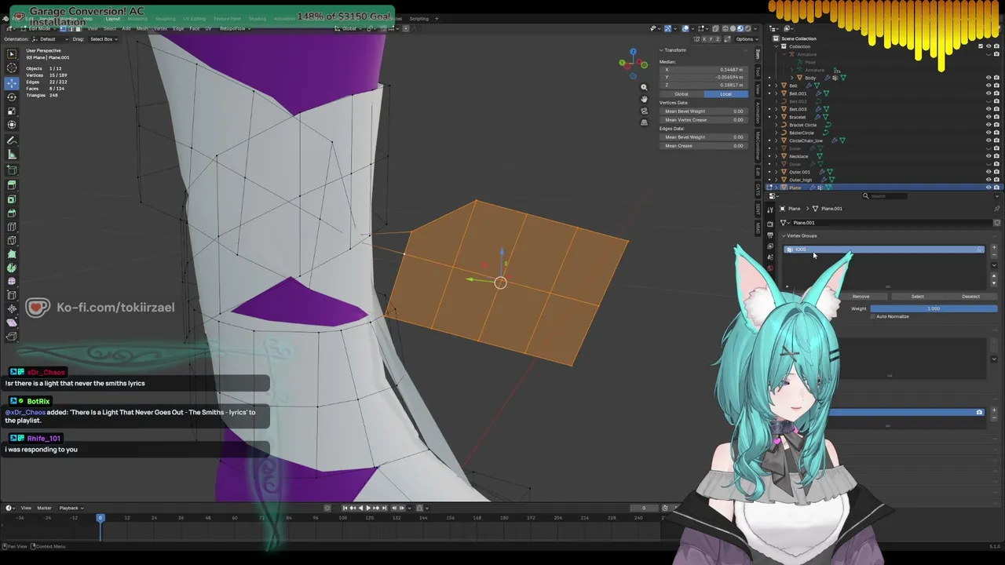This screenshot has height=565, width=1005.
Task: Expand Necklace in the outliner
Action: [x=777, y=156]
